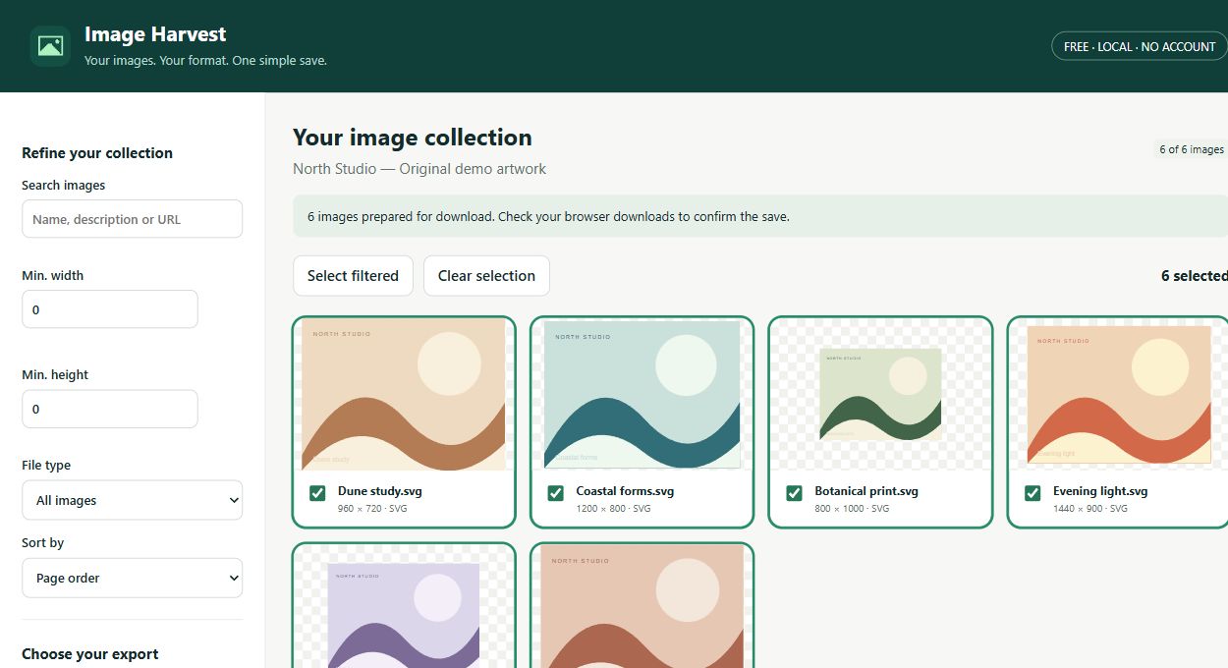Click the 1200 × 800 · SVG dimensions text
Image resolution: width=1228 pixels, height=668 pixels.
pos(614,509)
